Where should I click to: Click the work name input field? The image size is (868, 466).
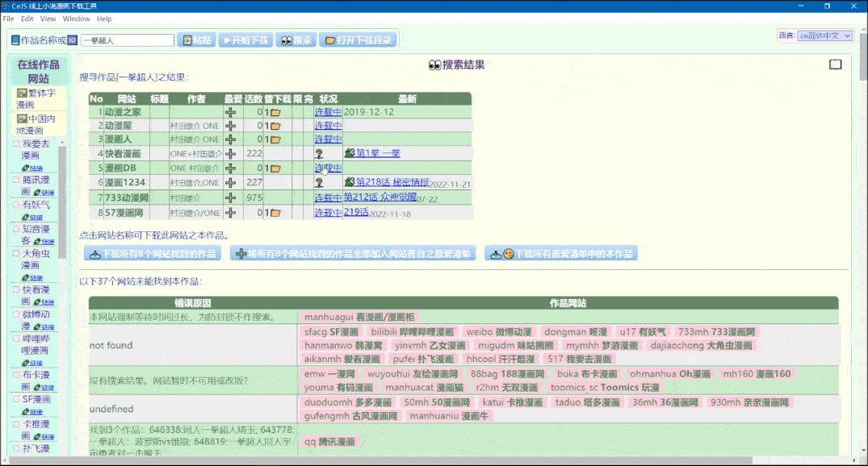128,40
